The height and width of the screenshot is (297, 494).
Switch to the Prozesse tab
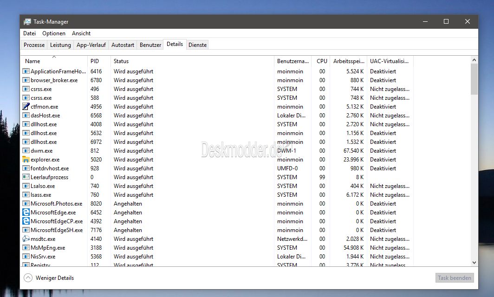(x=34, y=45)
